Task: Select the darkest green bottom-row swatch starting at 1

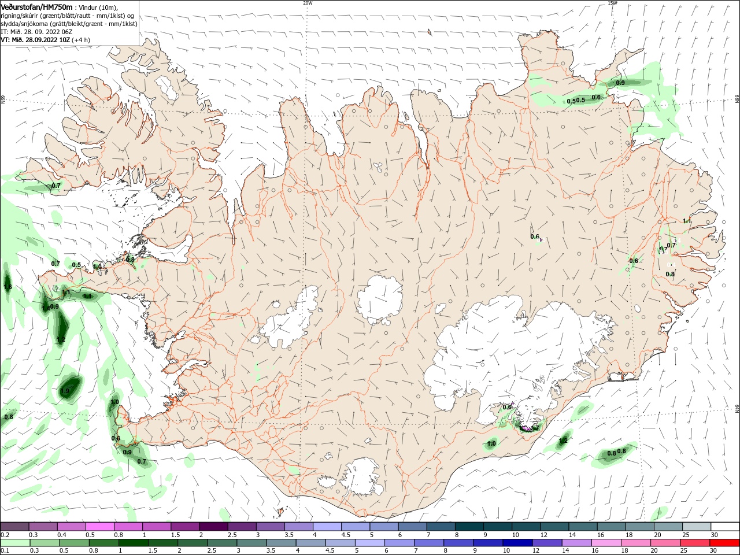Action: point(133,543)
